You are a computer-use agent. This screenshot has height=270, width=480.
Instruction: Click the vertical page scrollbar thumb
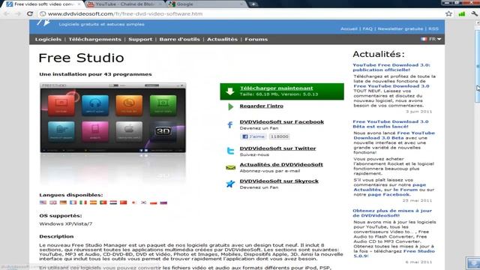coord(478,66)
